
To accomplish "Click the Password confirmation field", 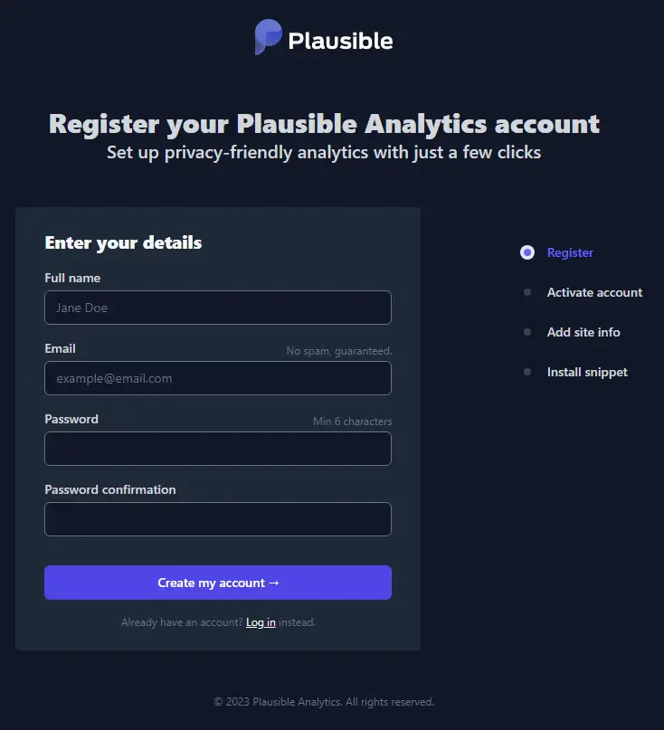I will coord(218,519).
